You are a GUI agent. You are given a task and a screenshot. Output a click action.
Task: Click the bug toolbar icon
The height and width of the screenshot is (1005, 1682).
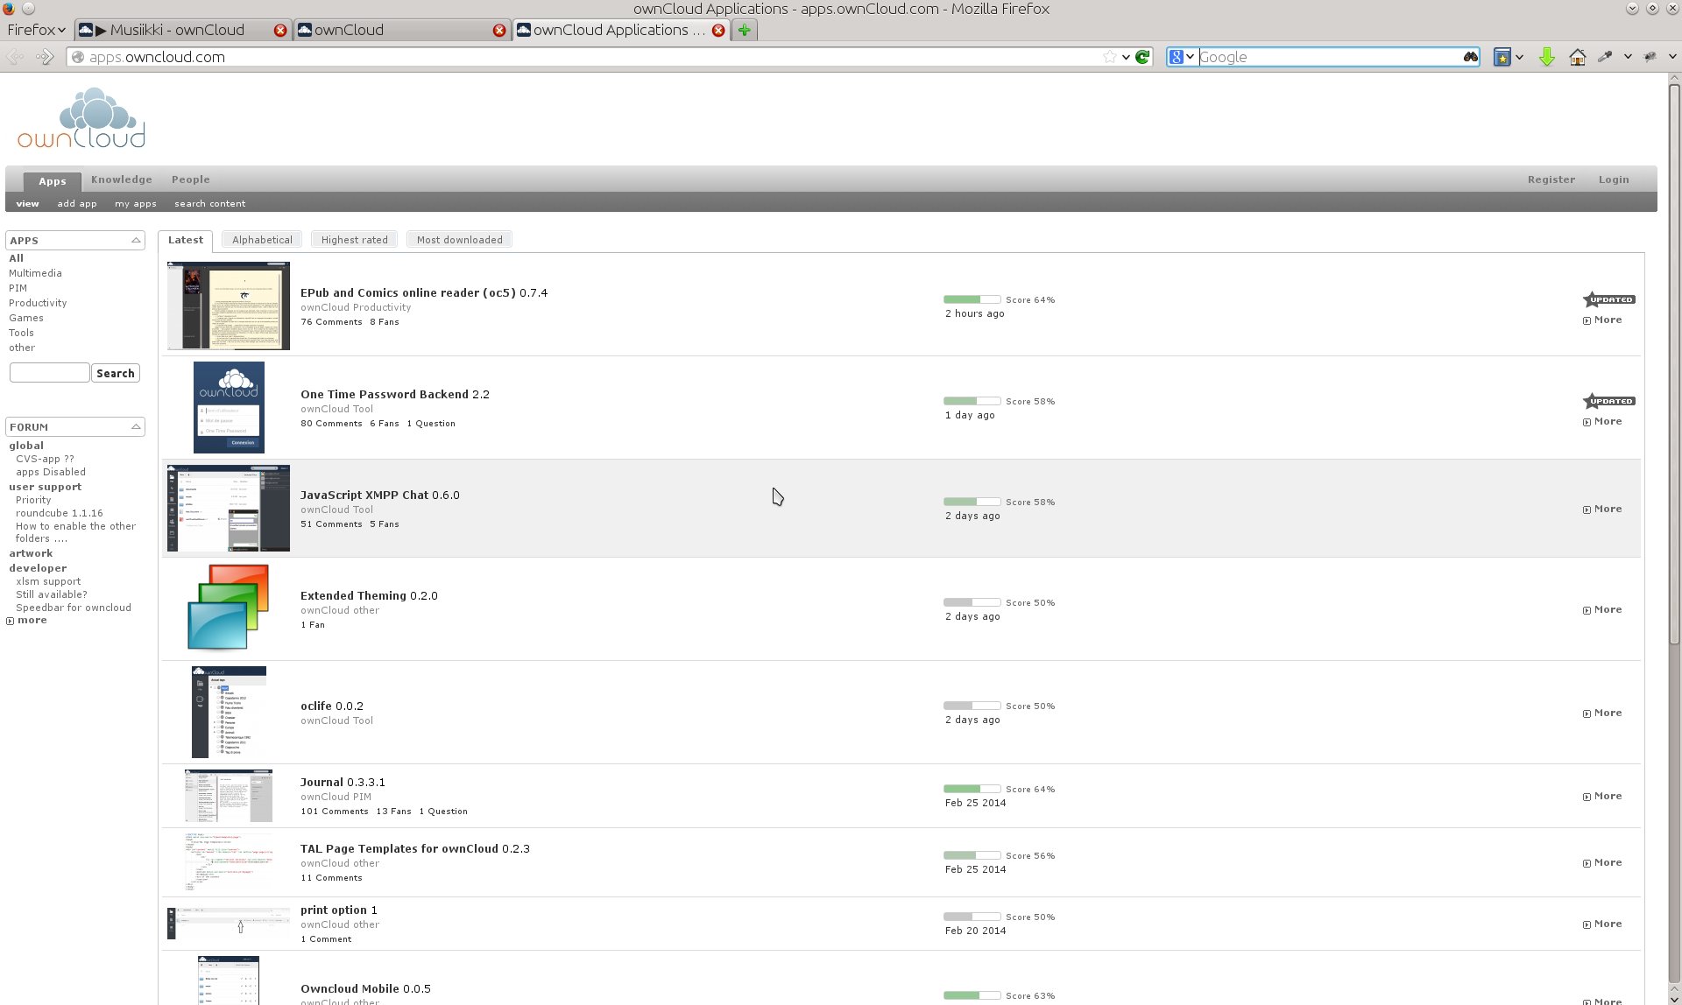[1650, 57]
